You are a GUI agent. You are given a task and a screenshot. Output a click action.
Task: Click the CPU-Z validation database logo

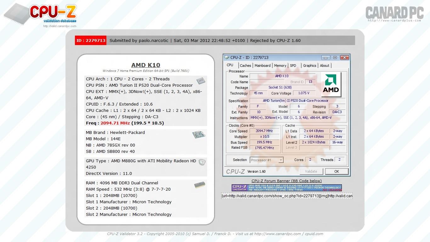point(40,14)
